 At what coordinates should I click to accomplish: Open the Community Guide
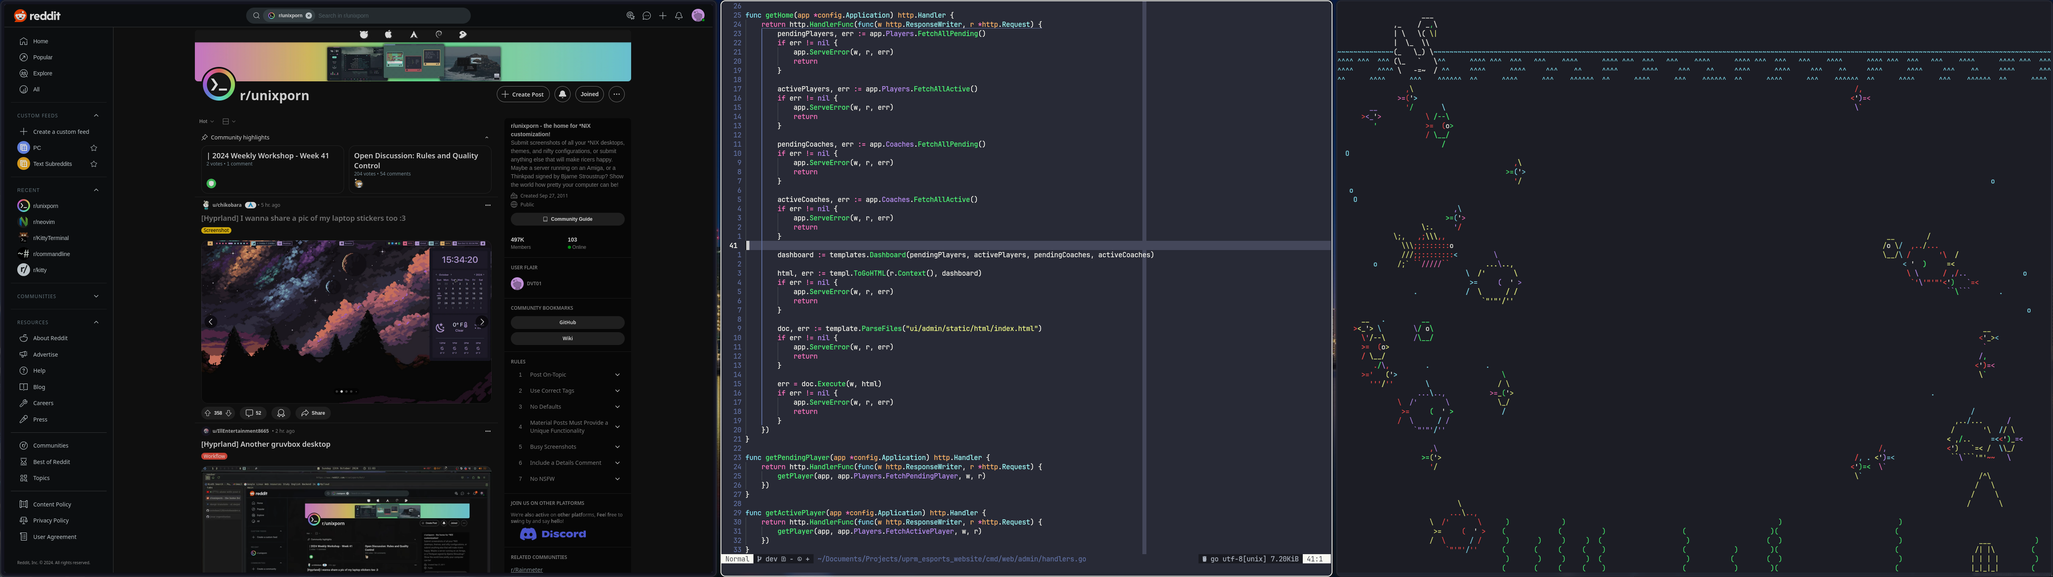tap(567, 218)
